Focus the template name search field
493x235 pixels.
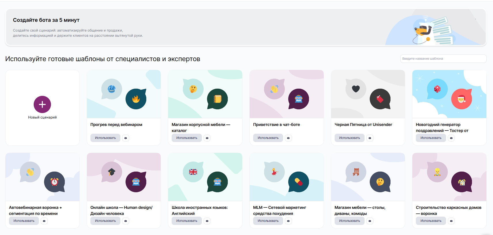pos(443,59)
